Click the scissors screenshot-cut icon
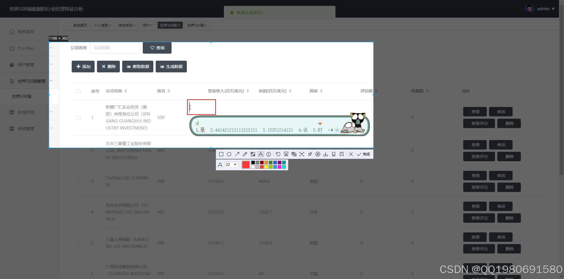Screen dimensions: 564x279 pos(286,154)
